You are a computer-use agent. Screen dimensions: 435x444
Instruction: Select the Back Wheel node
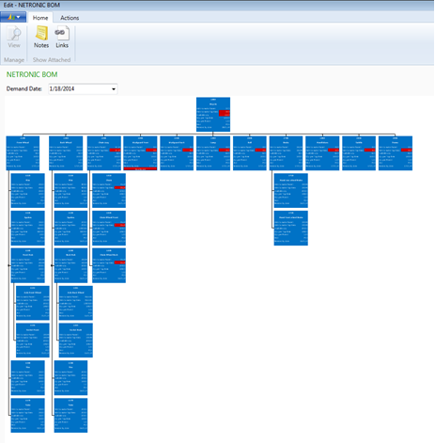[66, 153]
